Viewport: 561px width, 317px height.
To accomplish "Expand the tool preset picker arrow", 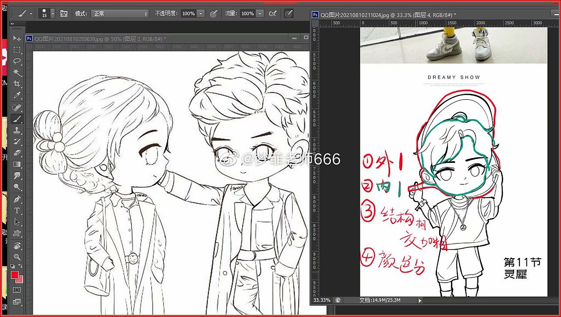I will (31, 14).
